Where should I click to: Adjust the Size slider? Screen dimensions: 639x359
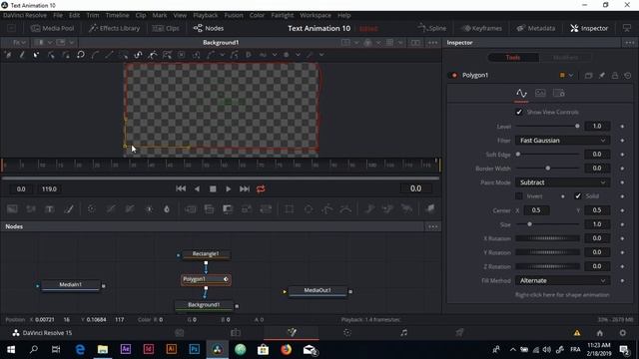[x=548, y=224]
